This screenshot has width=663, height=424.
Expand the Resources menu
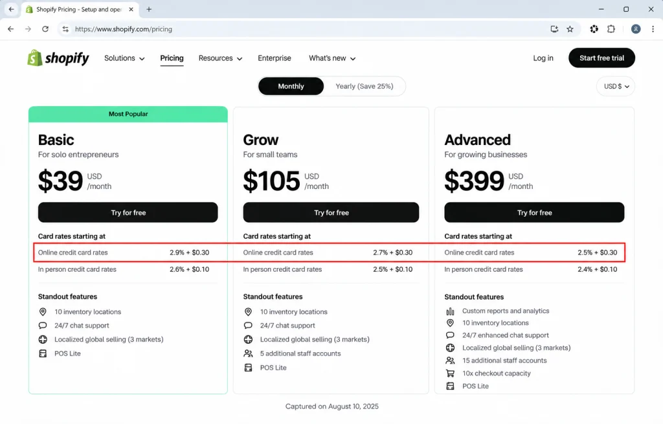point(220,58)
